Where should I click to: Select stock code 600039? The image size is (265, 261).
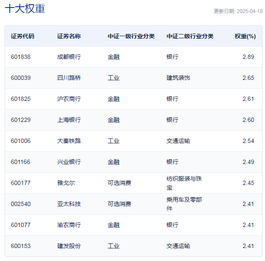tap(21, 78)
